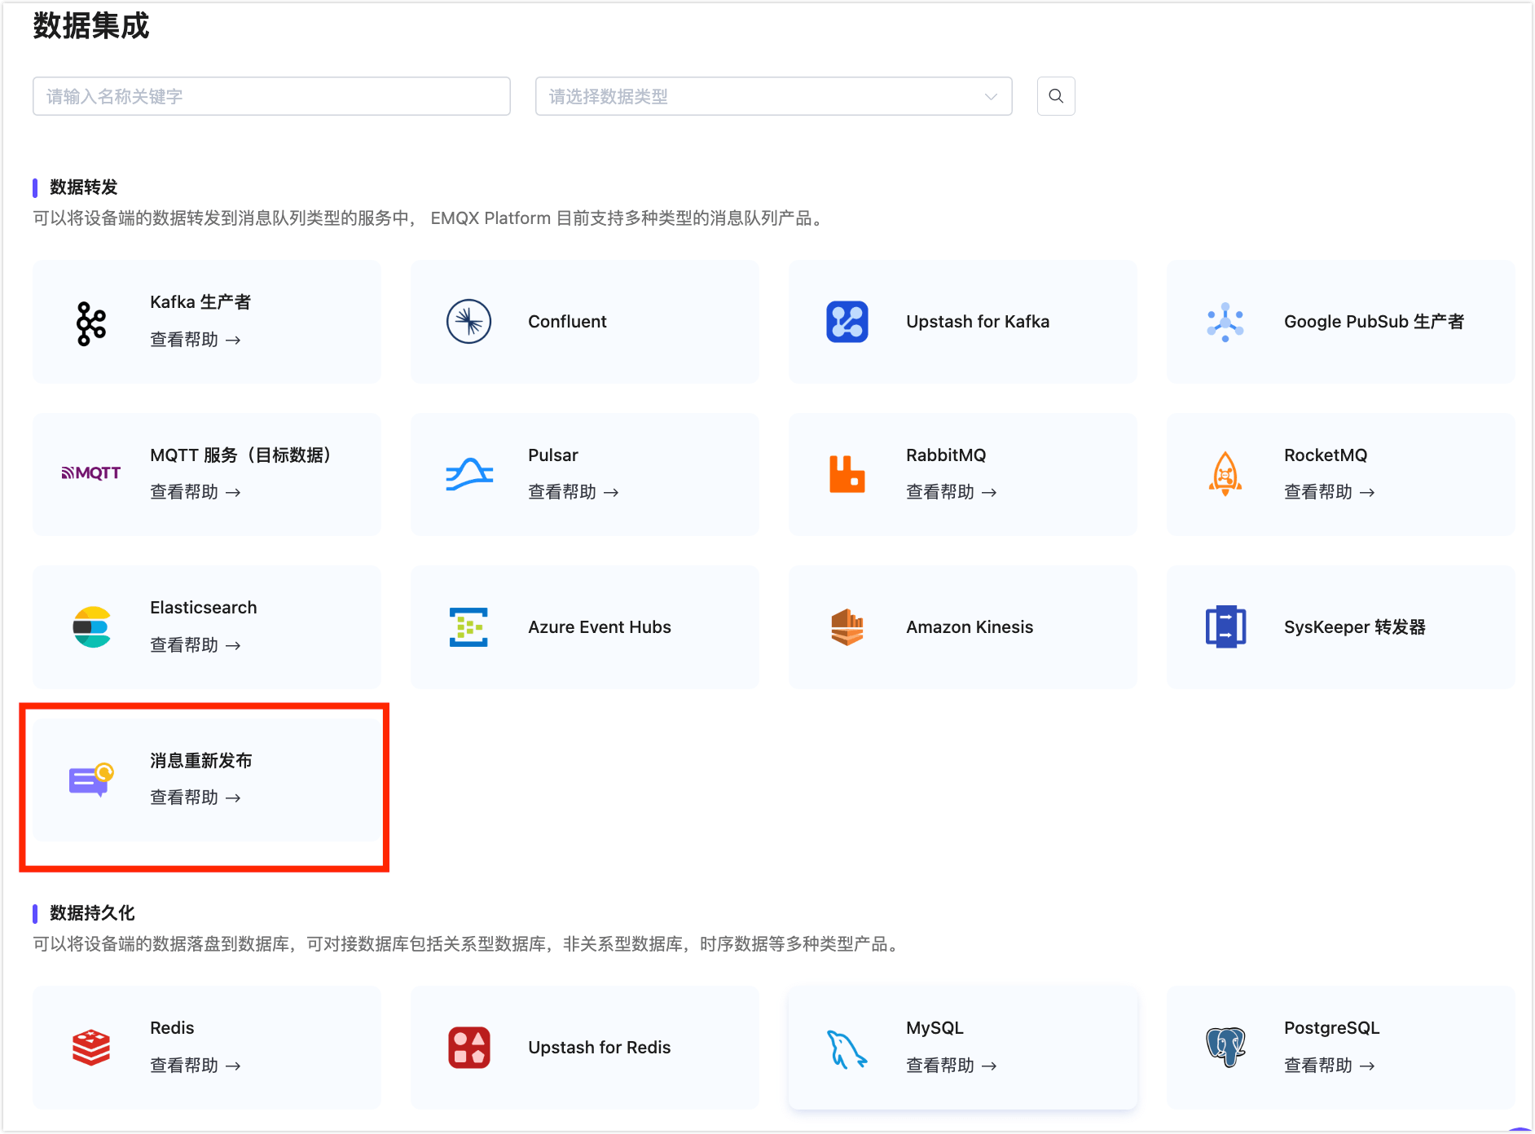Select the RocketMQ rocket icon
The height and width of the screenshot is (1134, 1535).
click(1225, 474)
